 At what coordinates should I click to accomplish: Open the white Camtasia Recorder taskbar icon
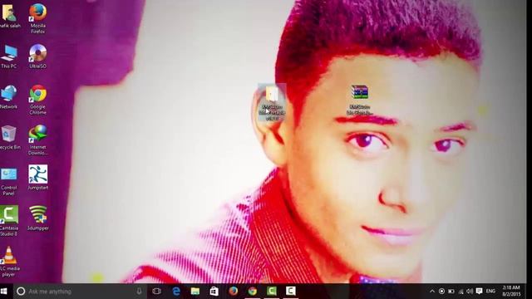(290, 291)
